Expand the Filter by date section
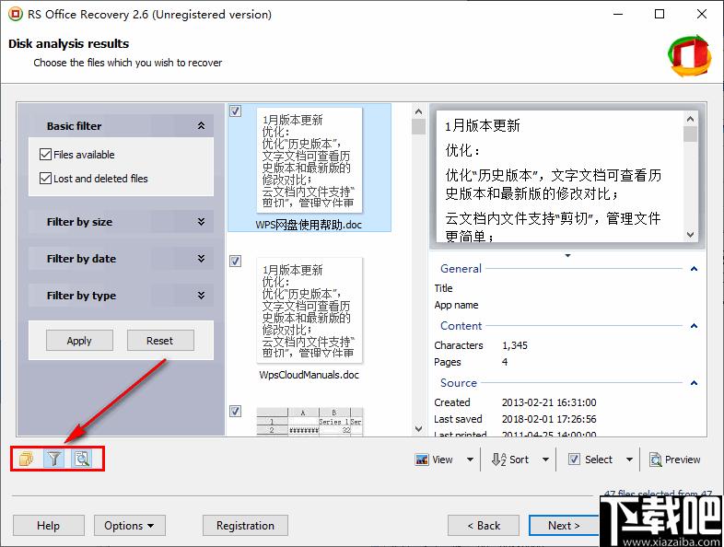 pos(201,259)
